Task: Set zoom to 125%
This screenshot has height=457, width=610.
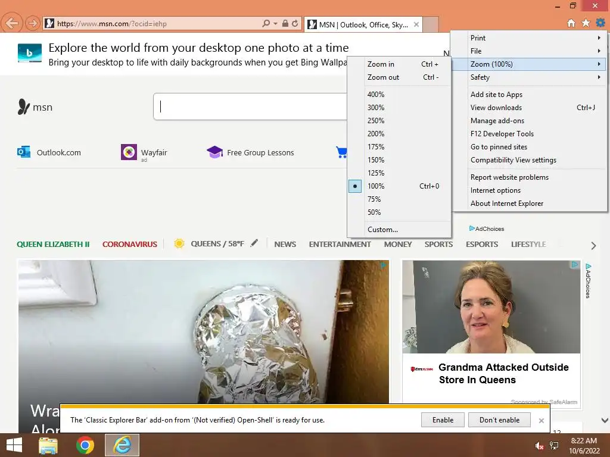Action: (399, 173)
